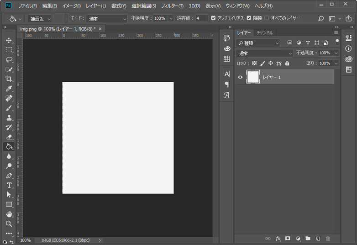The height and width of the screenshot is (245, 357).
Task: Create a new group folder
Action: pyautogui.click(x=308, y=239)
